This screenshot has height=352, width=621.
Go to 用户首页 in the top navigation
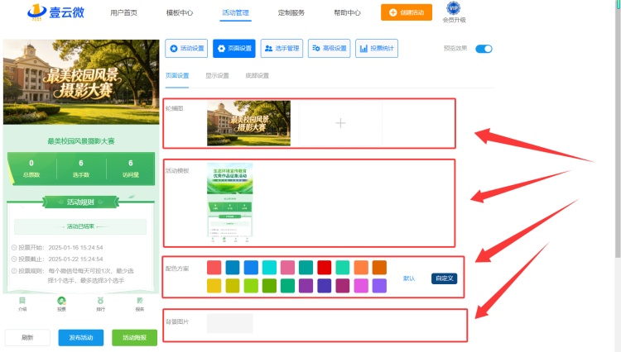(x=123, y=12)
